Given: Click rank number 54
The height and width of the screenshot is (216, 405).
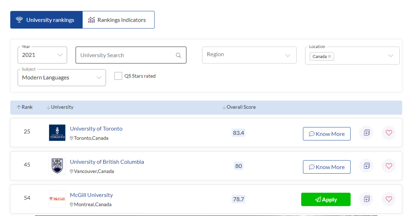Looking at the screenshot, I should point(27,198).
